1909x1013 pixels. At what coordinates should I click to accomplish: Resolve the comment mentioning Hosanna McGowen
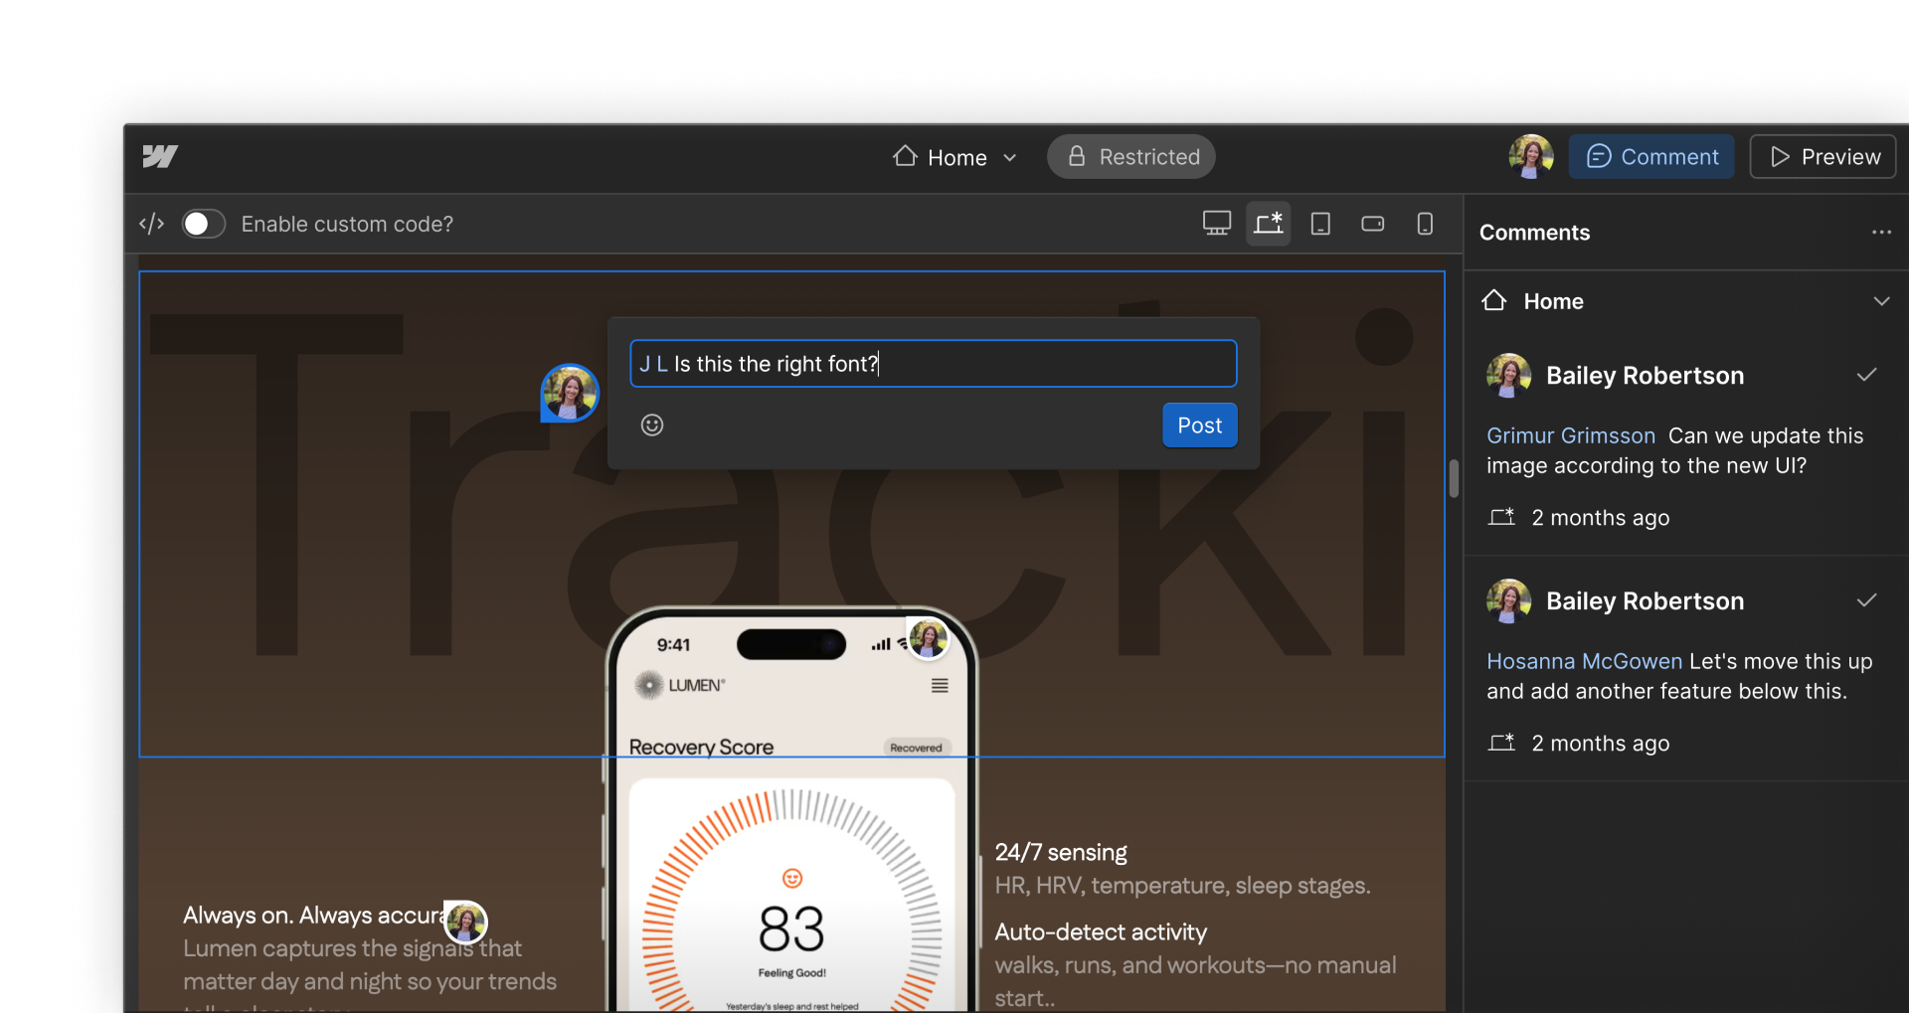point(1867,600)
